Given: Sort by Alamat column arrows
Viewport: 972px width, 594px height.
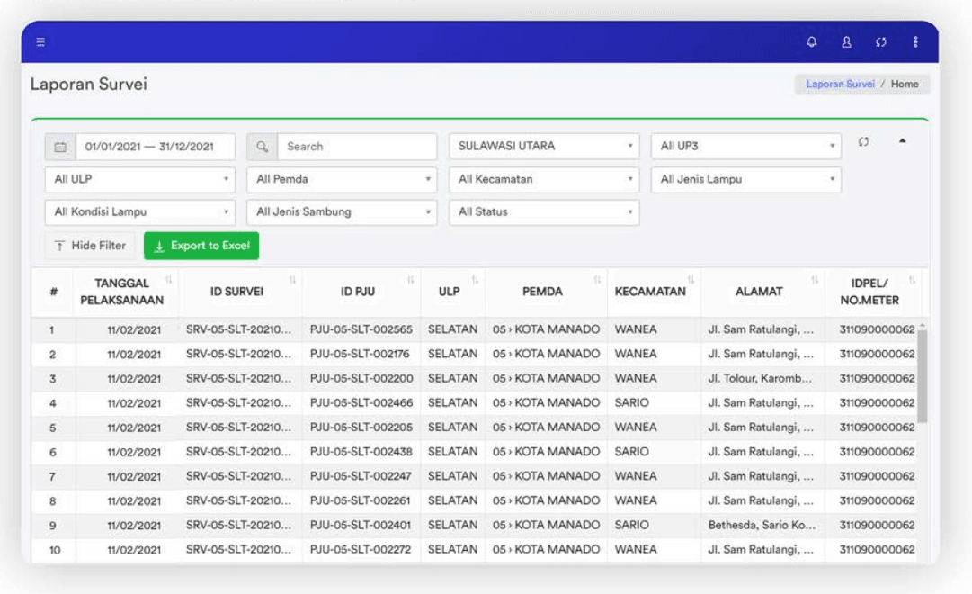Looking at the screenshot, I should click(815, 280).
